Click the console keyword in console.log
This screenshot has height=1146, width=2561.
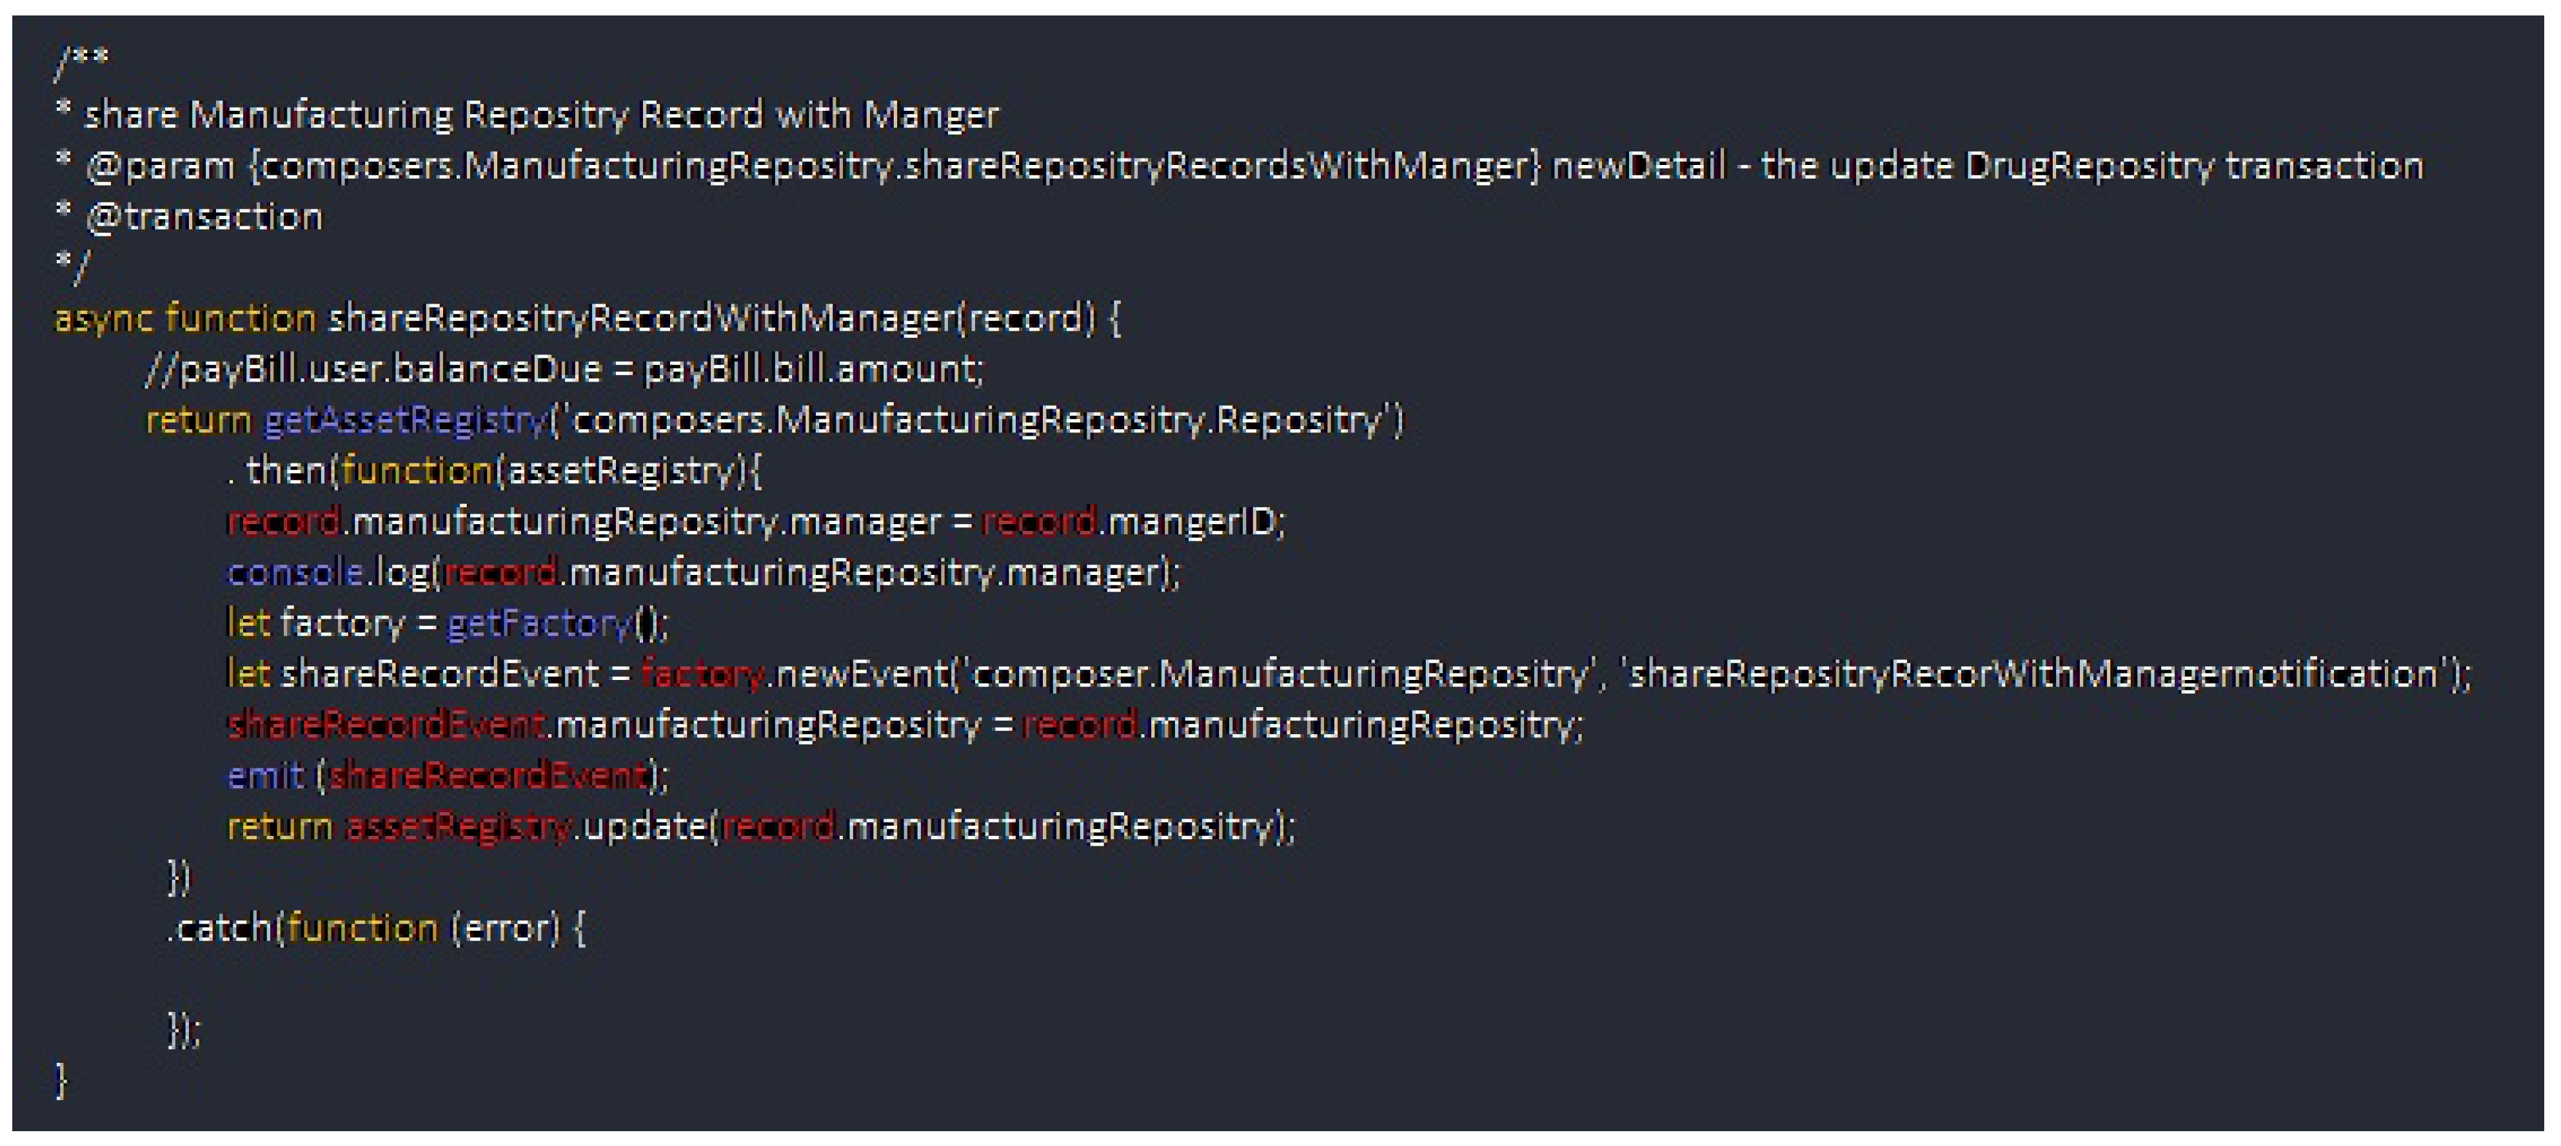coord(294,574)
